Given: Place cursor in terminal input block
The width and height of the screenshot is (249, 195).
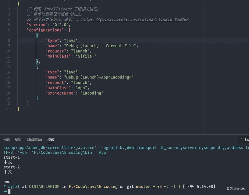Looking at the screenshot, I should pyautogui.click(x=9, y=191).
